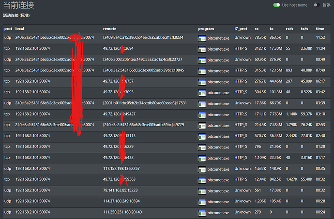Click bitcomet icon in 00:35 row
The width and height of the screenshot is (334, 219).
202,169
